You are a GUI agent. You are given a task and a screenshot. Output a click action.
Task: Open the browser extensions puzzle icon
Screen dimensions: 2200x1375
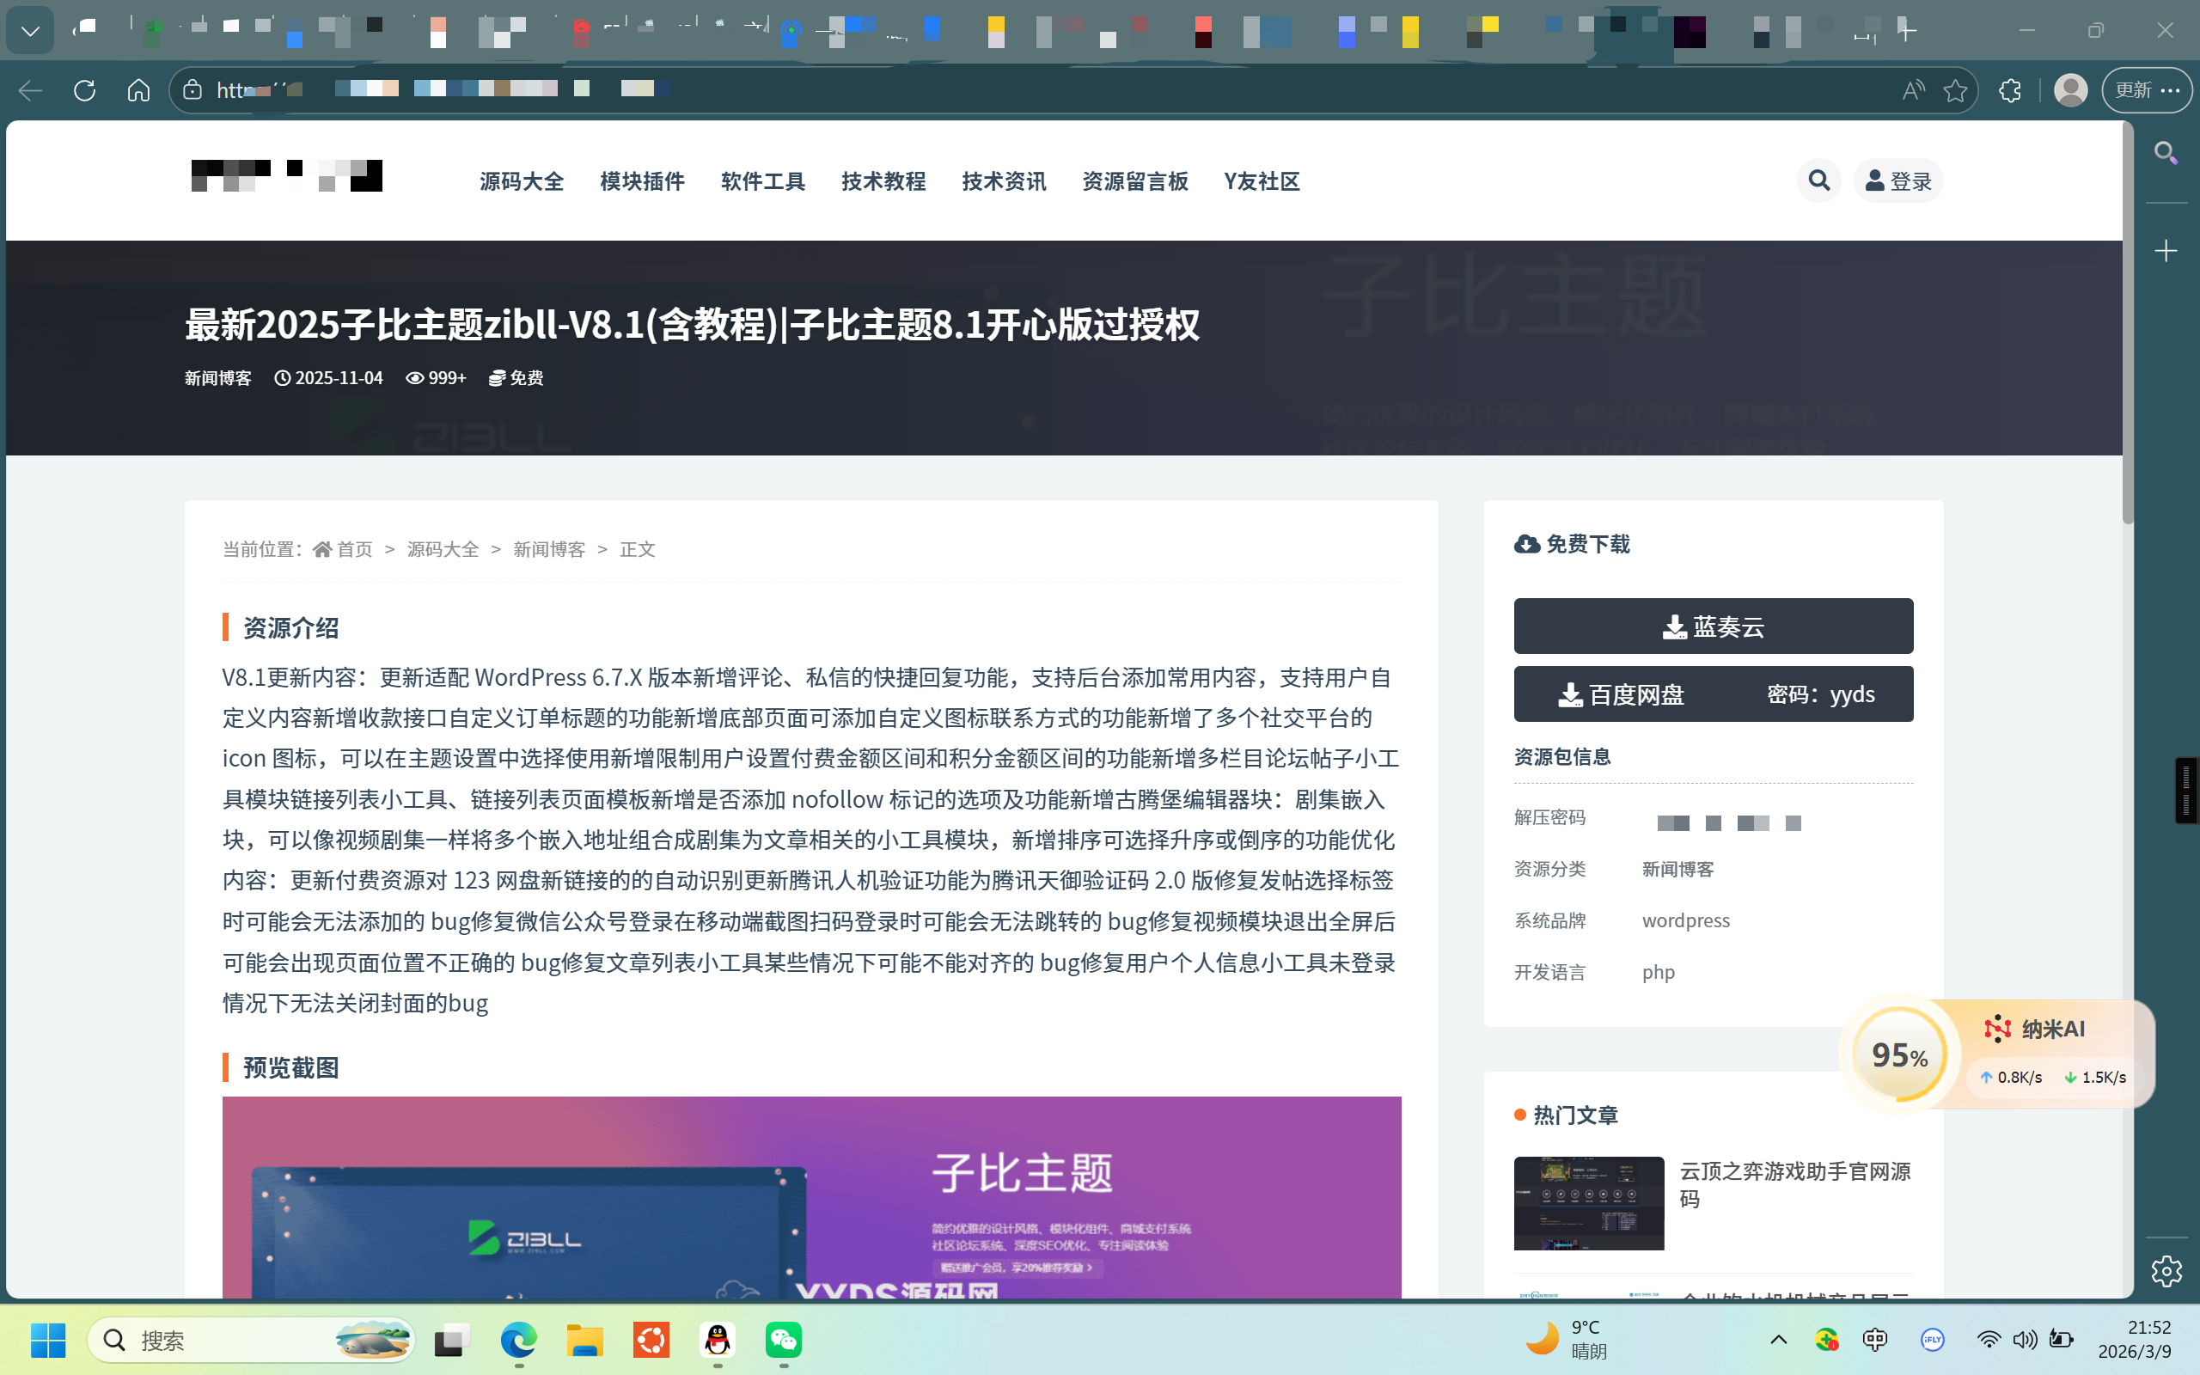click(x=2010, y=90)
